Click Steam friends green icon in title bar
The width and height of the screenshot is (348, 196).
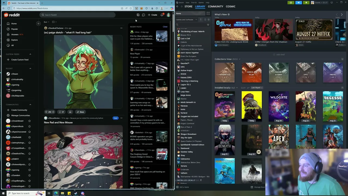(291, 2)
